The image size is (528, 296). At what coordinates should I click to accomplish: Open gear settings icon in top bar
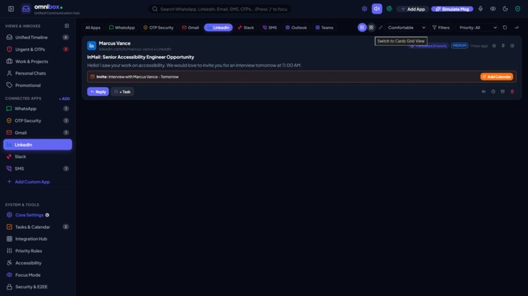point(364,9)
